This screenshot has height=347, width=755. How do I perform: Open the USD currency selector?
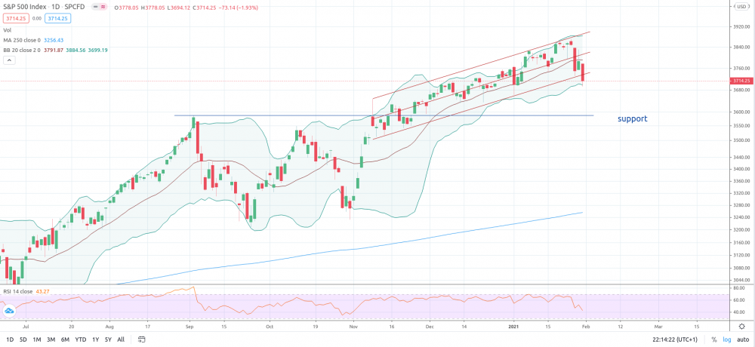[x=741, y=7]
